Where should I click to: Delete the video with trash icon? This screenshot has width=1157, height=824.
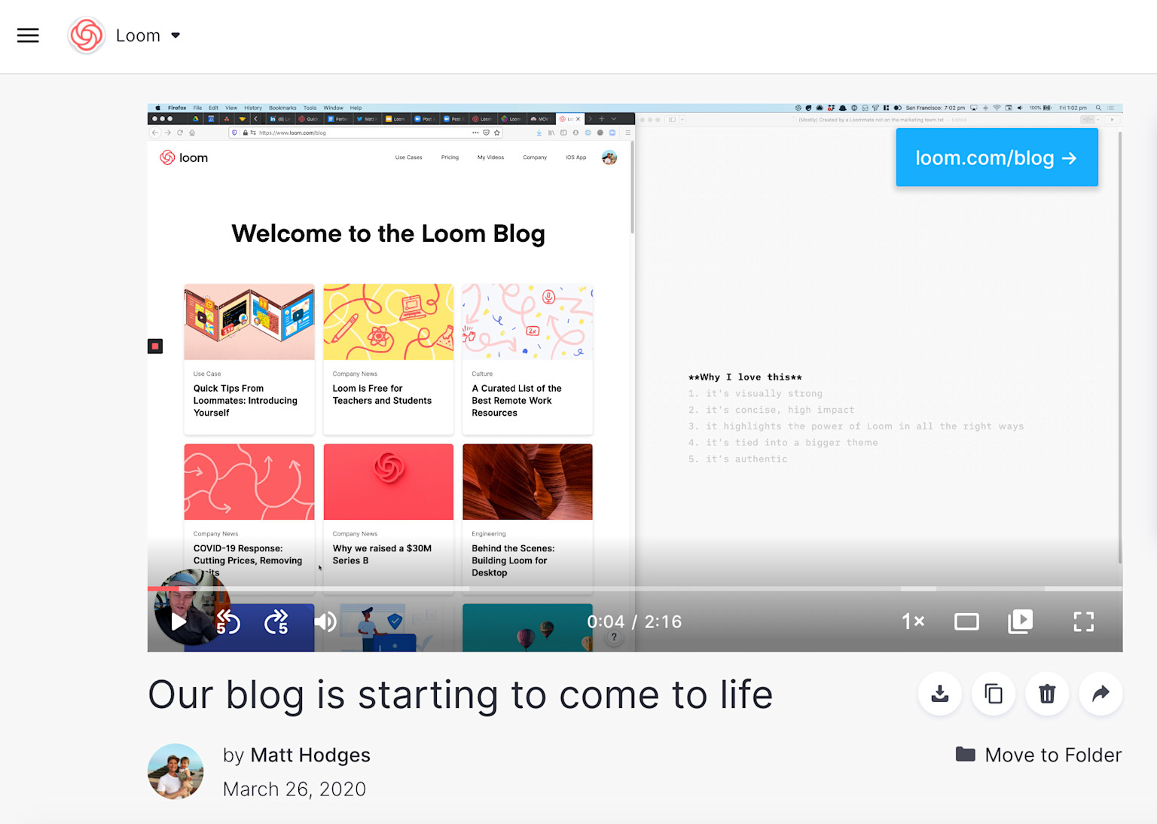tap(1047, 694)
